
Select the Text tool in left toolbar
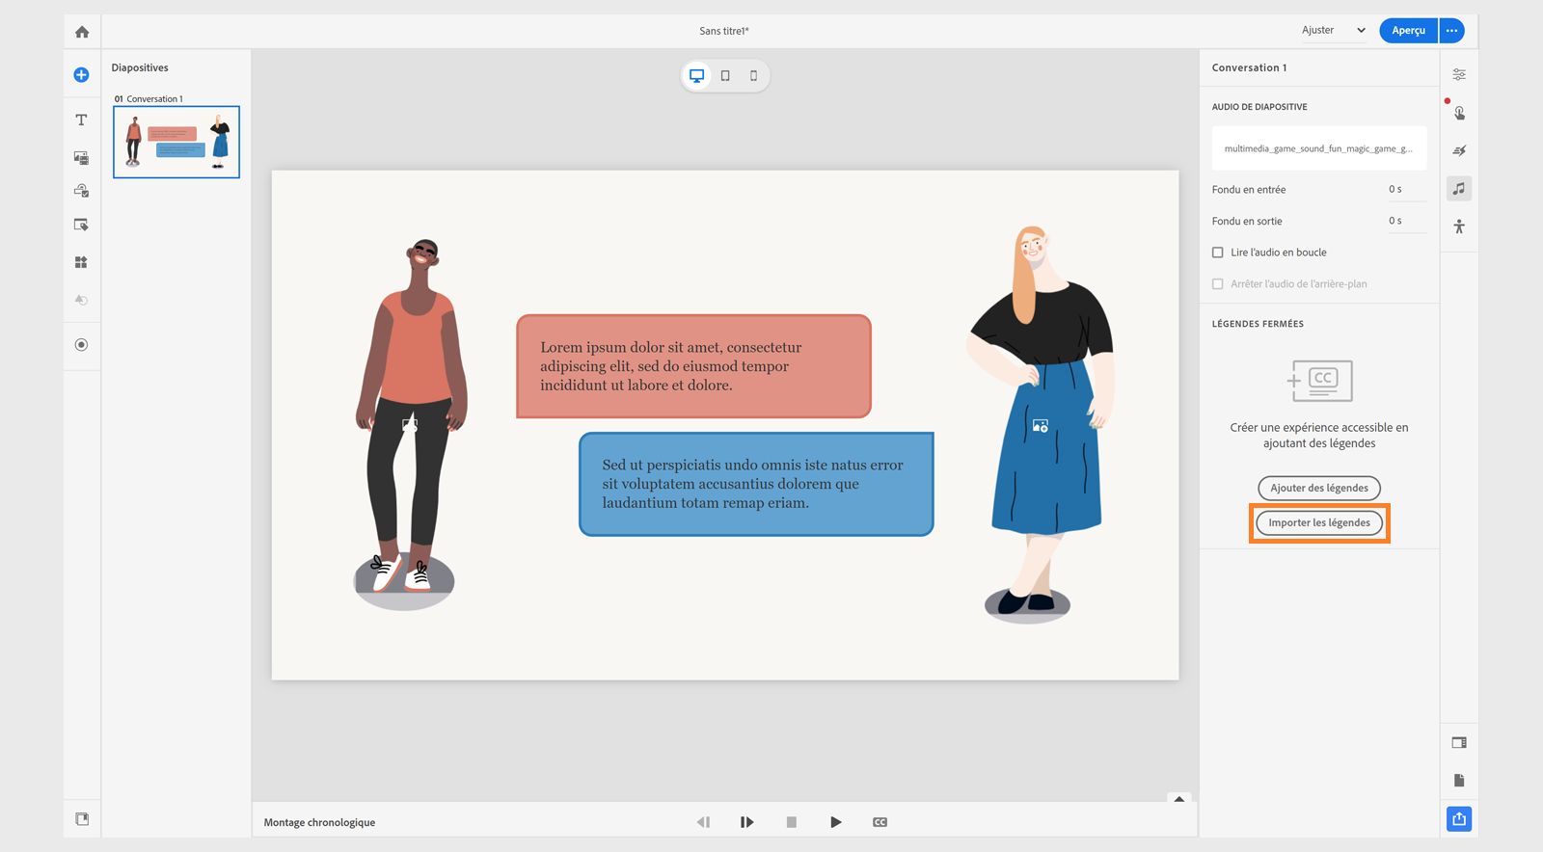[82, 120]
